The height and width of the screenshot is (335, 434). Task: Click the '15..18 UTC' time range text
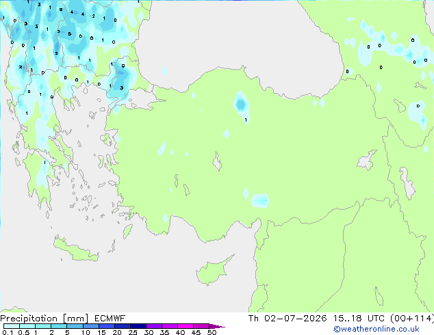(359, 319)
